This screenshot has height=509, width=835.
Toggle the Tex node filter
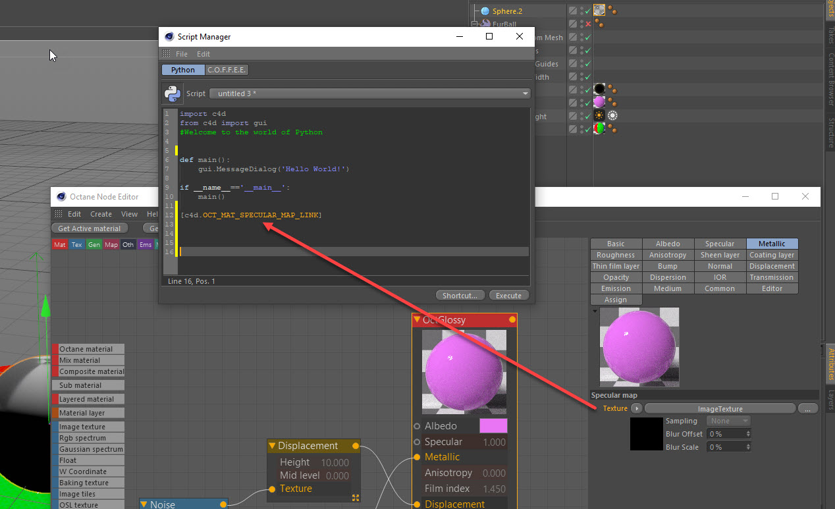click(x=77, y=245)
